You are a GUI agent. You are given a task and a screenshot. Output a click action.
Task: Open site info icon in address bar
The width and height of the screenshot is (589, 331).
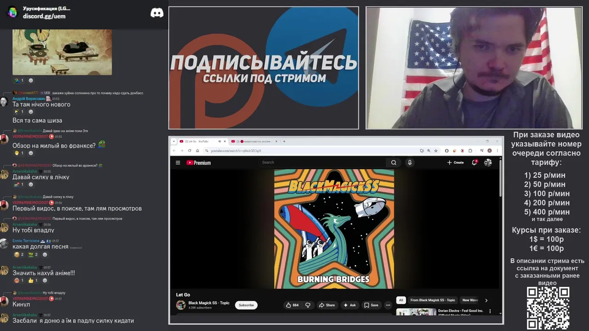[206, 151]
